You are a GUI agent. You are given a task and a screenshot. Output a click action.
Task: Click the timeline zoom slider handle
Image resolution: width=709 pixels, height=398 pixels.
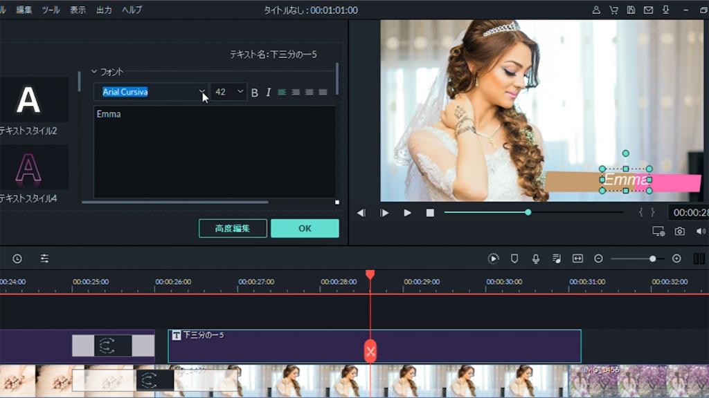[x=652, y=258]
